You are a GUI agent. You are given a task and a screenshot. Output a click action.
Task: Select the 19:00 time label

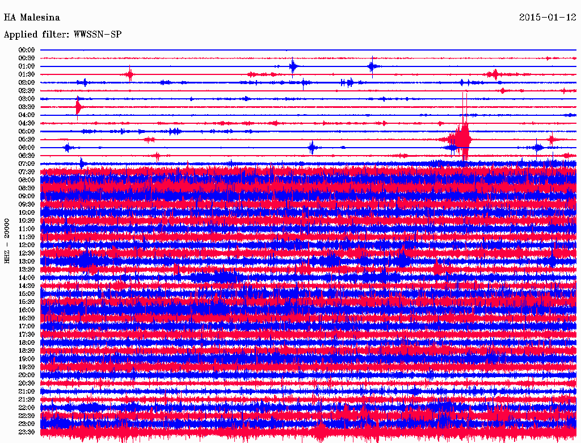[27, 359]
